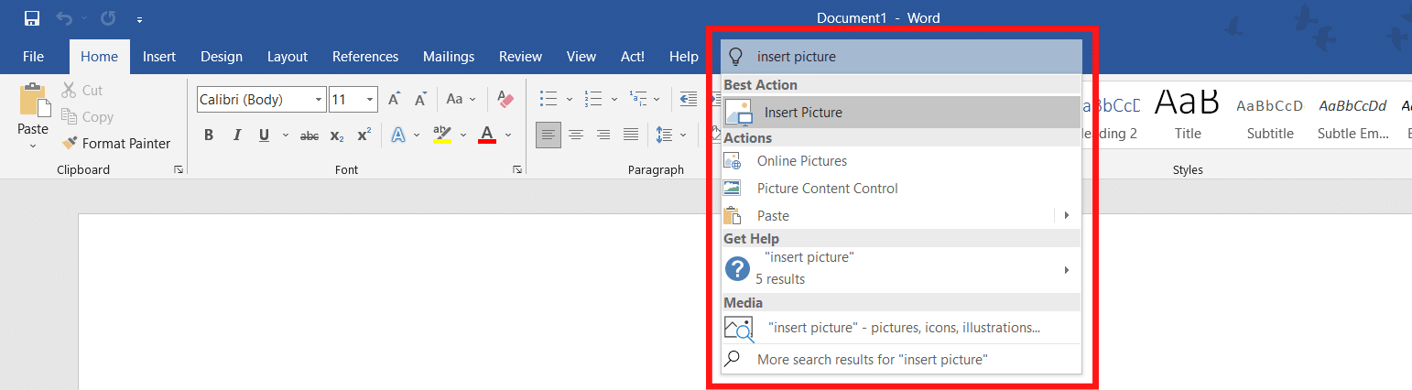Toggle subscript formatting
This screenshot has height=390, width=1412.
tap(337, 135)
